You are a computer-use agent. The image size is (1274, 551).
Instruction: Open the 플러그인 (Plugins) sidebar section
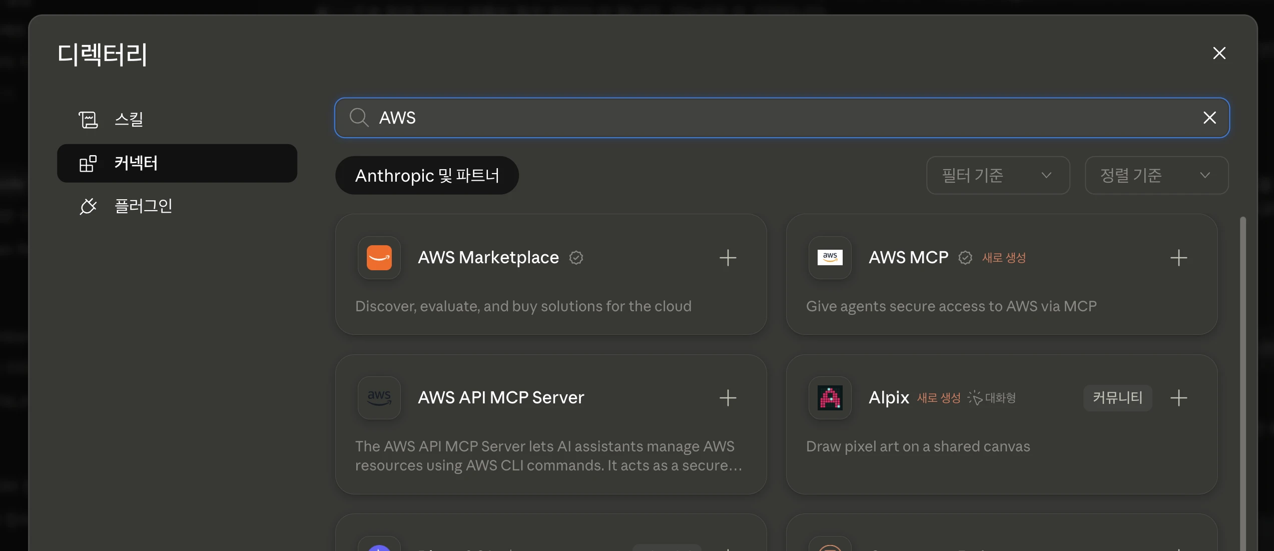point(177,206)
